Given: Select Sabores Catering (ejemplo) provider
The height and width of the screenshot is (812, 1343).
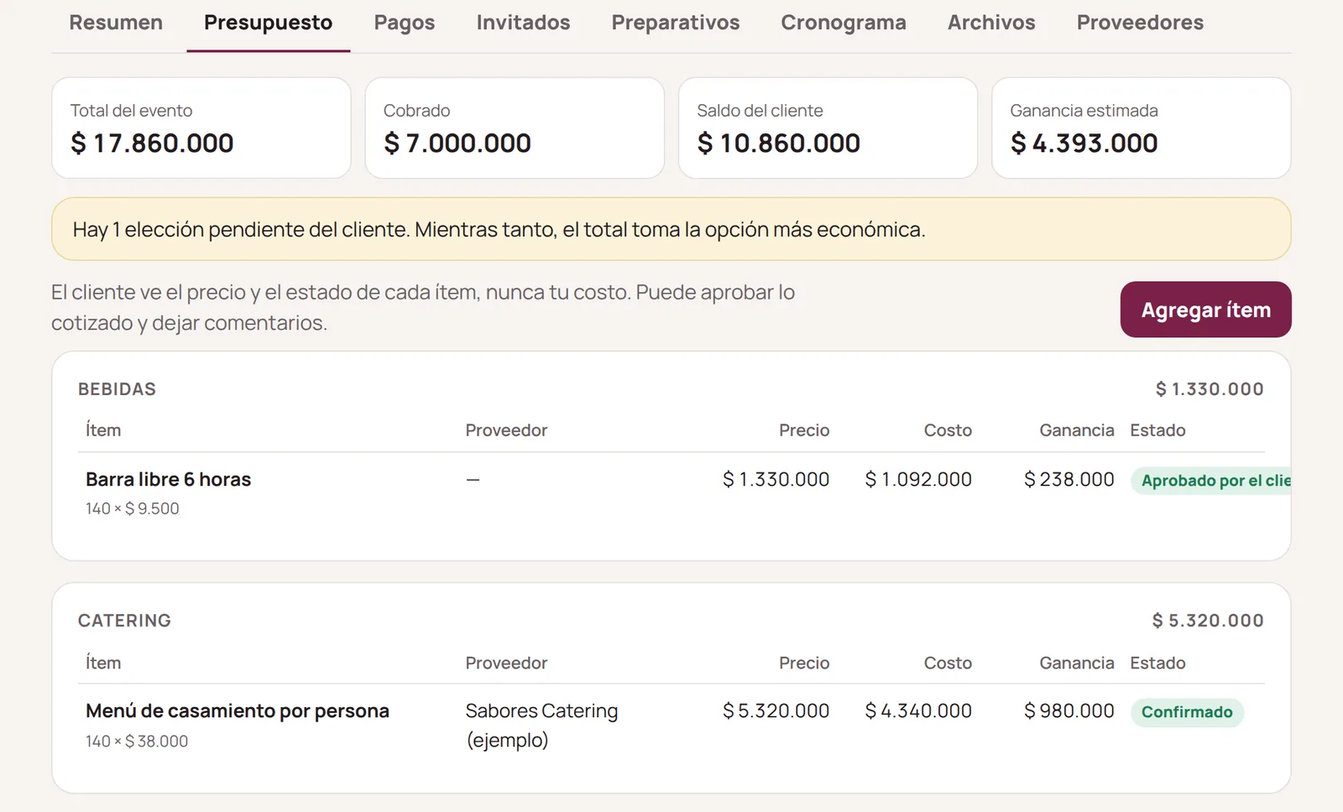Looking at the screenshot, I should pyautogui.click(x=541, y=726).
